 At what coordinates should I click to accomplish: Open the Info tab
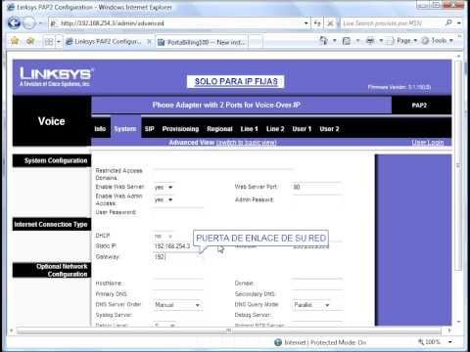click(100, 129)
